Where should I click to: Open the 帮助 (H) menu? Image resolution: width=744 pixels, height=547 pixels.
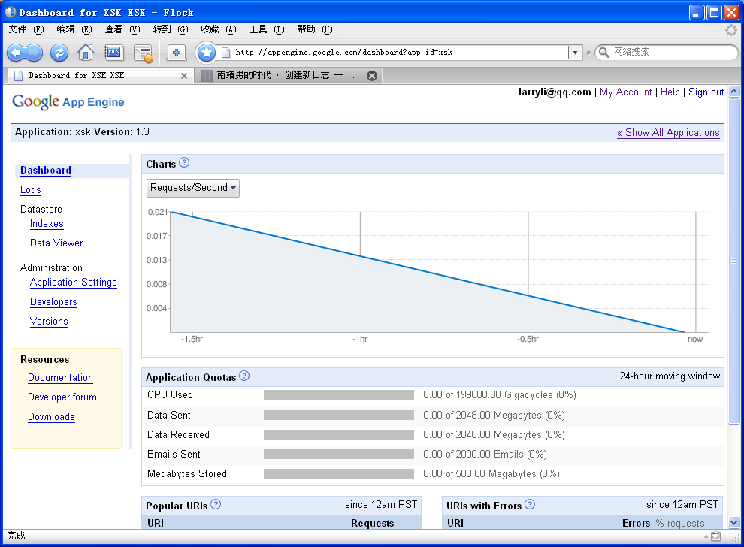tap(315, 29)
